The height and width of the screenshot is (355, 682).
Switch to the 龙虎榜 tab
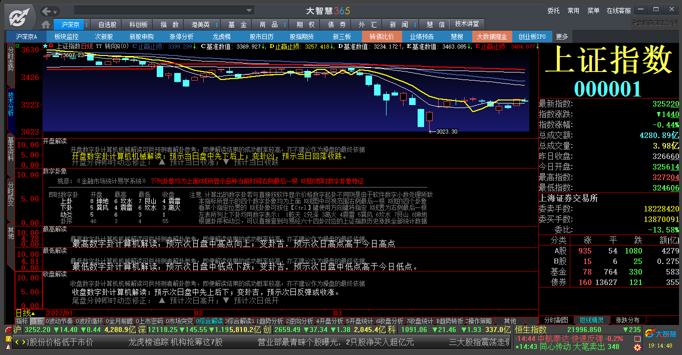pos(221,36)
